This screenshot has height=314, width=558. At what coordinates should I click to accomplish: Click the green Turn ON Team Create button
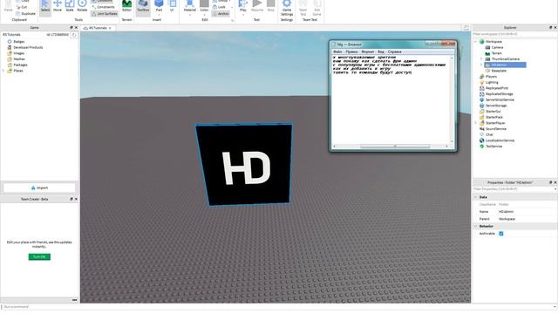click(x=39, y=256)
